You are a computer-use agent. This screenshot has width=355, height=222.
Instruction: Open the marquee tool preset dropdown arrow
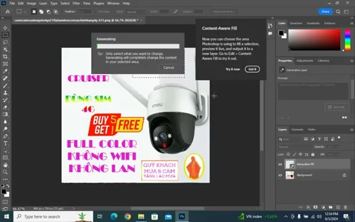pyautogui.click(x=25, y=12)
